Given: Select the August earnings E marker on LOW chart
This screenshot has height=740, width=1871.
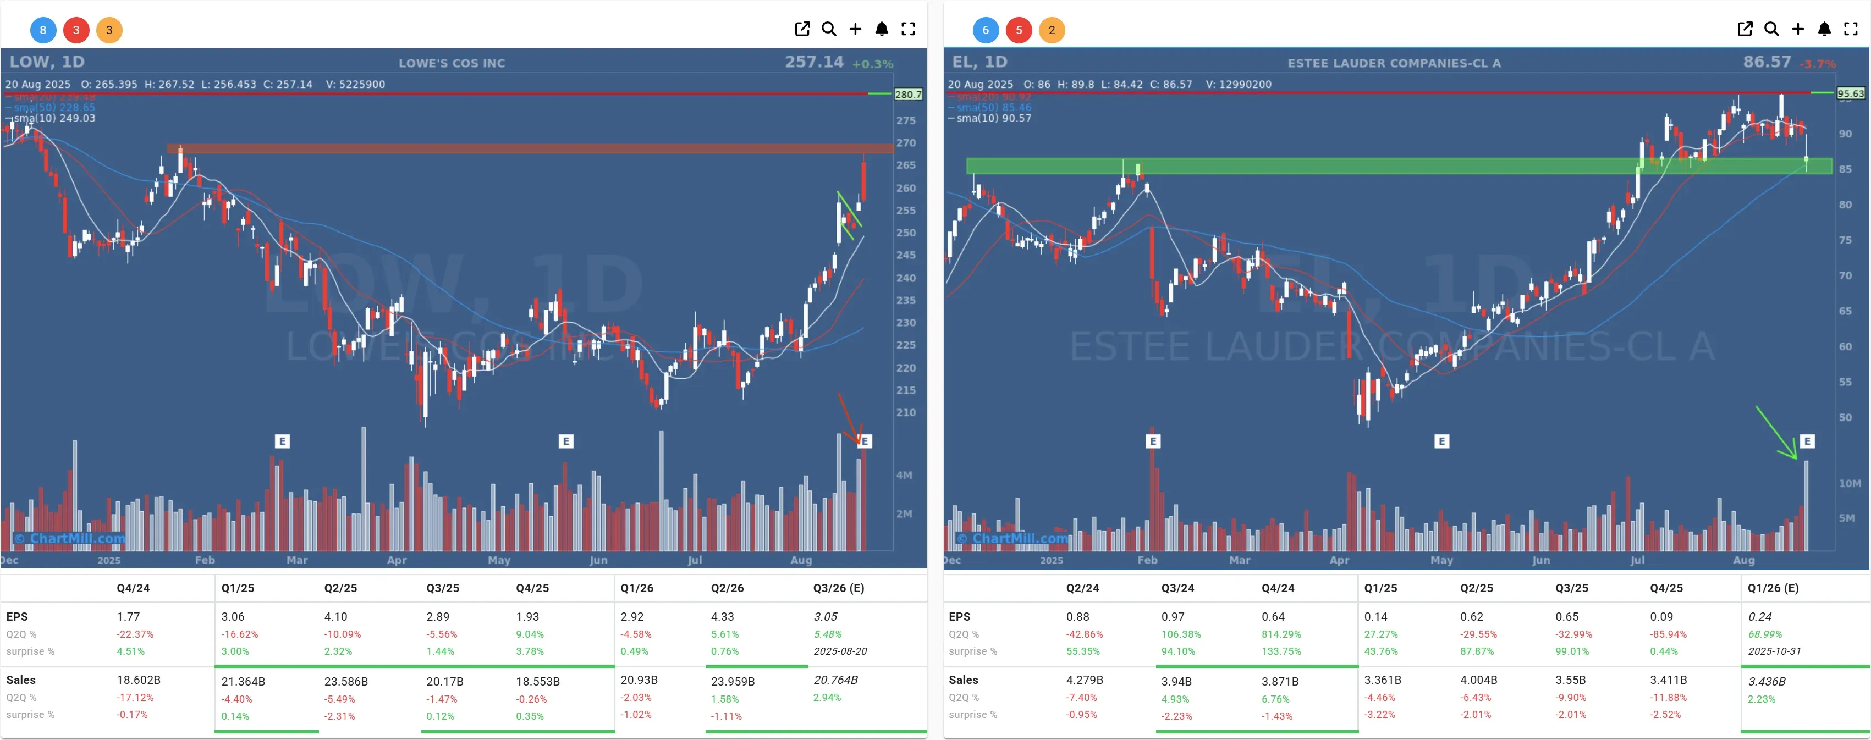Looking at the screenshot, I should (x=865, y=441).
